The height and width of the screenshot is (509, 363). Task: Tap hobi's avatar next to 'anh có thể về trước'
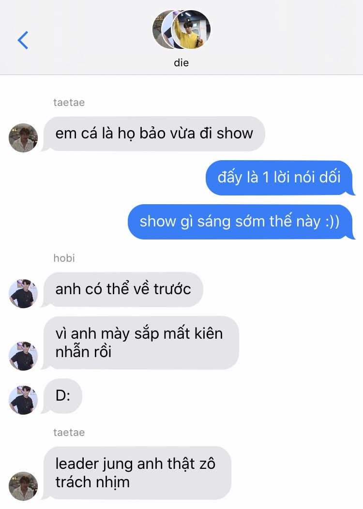coord(23,294)
